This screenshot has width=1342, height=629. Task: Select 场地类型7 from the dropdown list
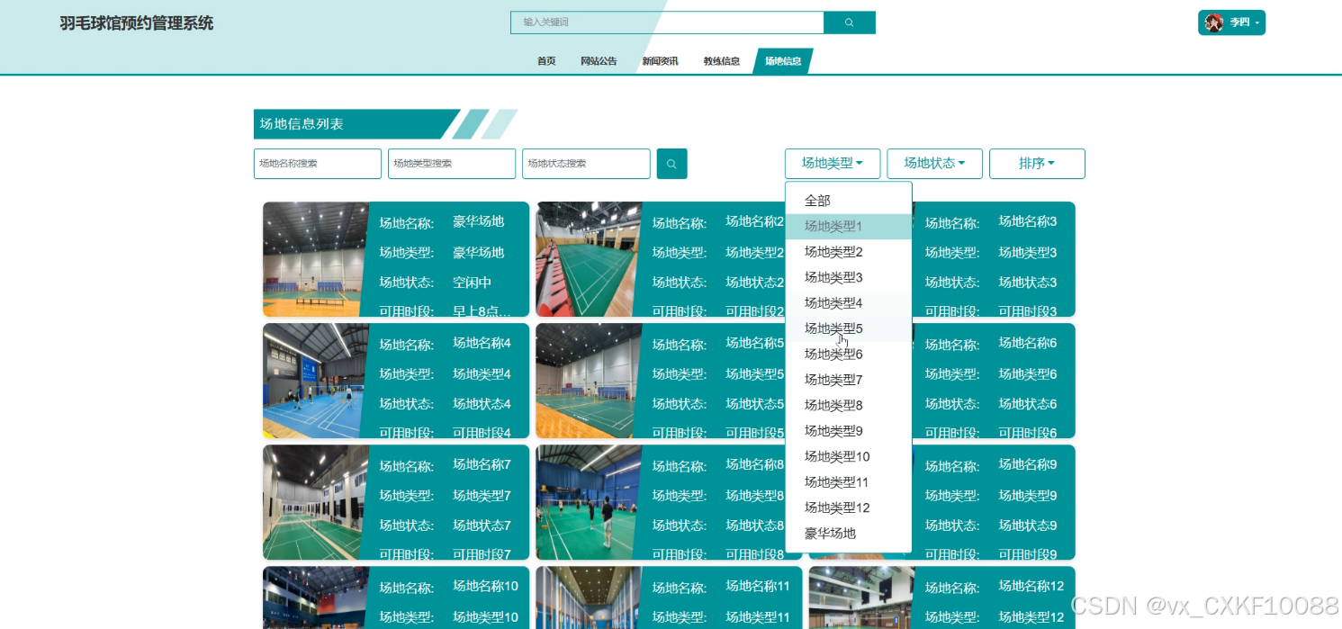click(849, 380)
